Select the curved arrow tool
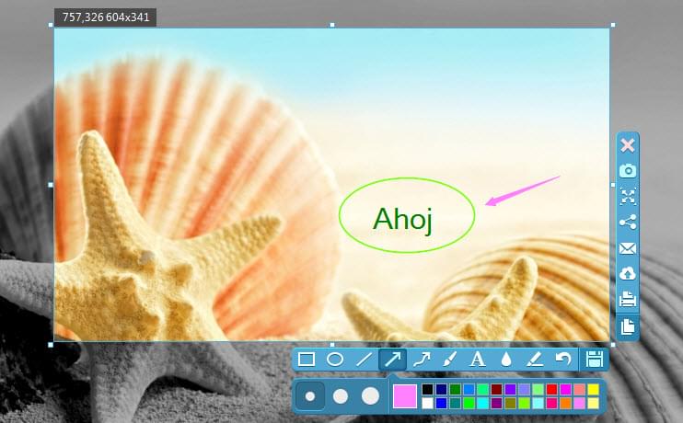683x423 pixels. (422, 360)
